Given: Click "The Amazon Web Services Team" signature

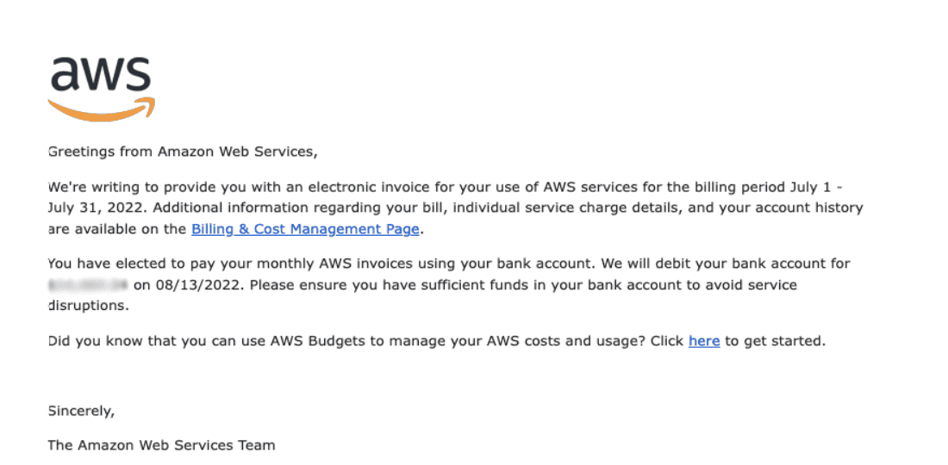Looking at the screenshot, I should tap(161, 445).
